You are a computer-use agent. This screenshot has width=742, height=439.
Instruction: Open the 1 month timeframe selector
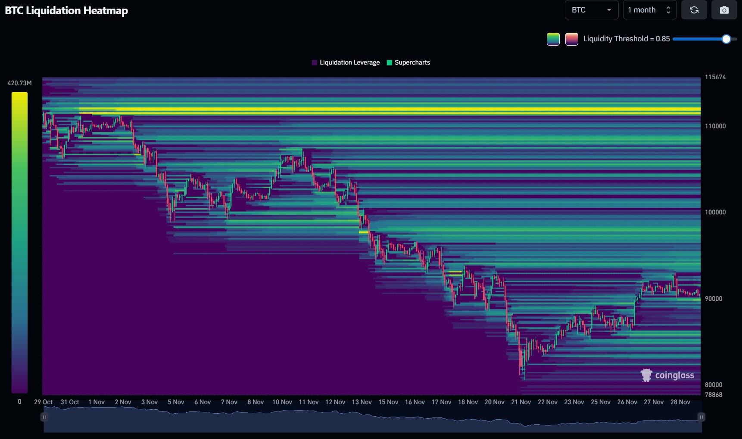pyautogui.click(x=649, y=10)
